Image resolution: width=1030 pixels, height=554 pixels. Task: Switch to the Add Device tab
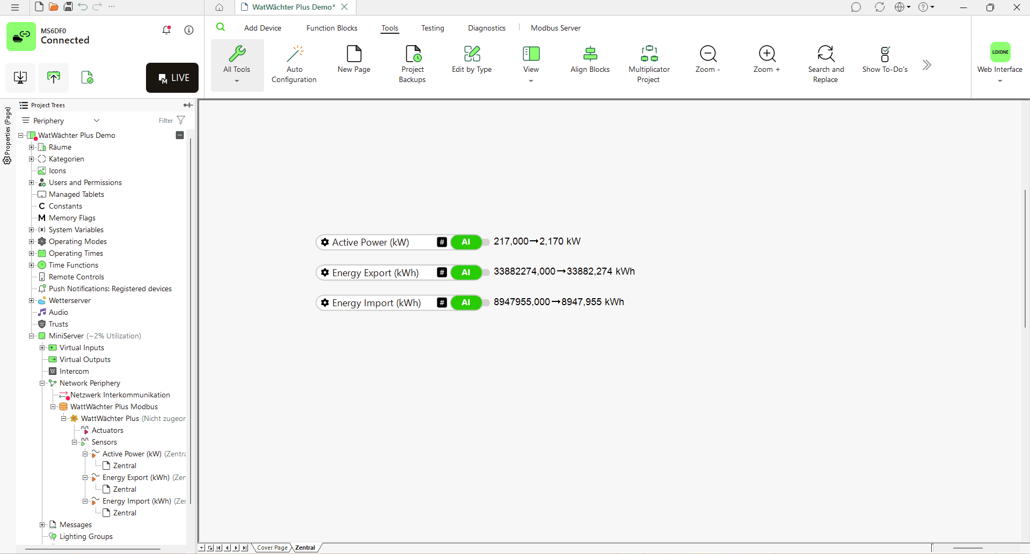(262, 28)
